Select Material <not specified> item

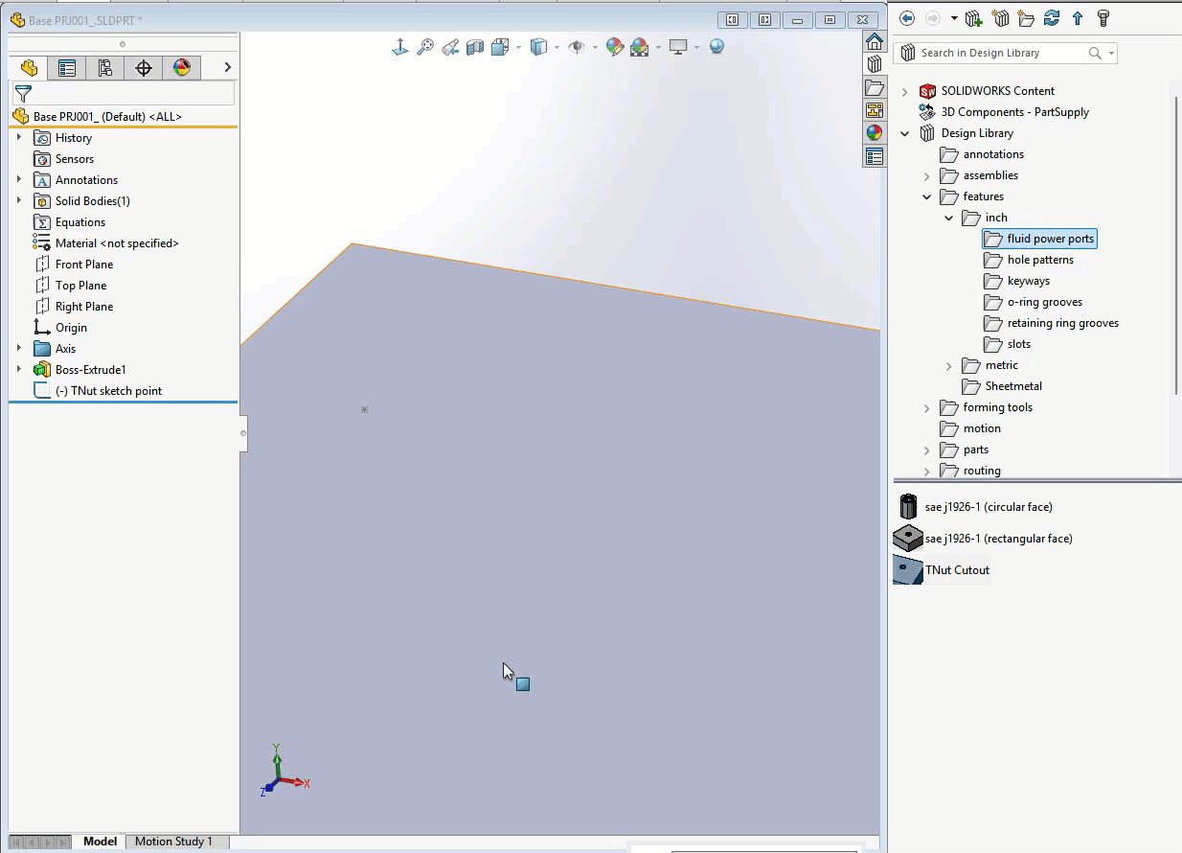(117, 243)
